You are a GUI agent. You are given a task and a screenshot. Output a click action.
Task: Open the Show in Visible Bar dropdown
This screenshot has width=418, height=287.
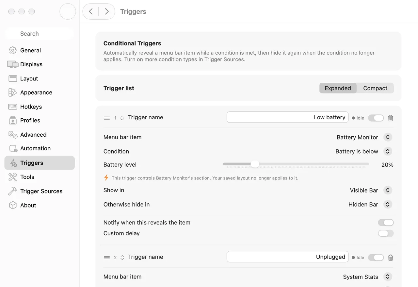(x=388, y=190)
